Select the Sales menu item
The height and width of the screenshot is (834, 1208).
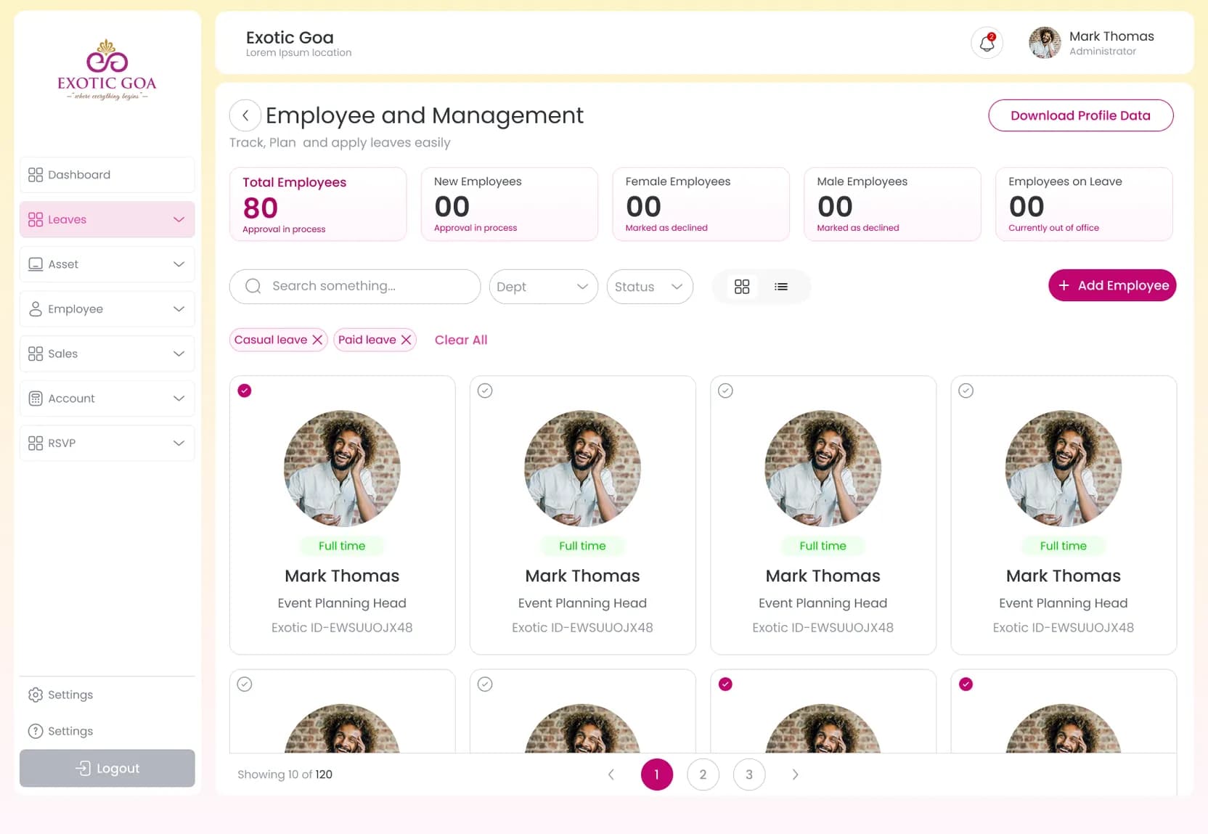coord(107,353)
